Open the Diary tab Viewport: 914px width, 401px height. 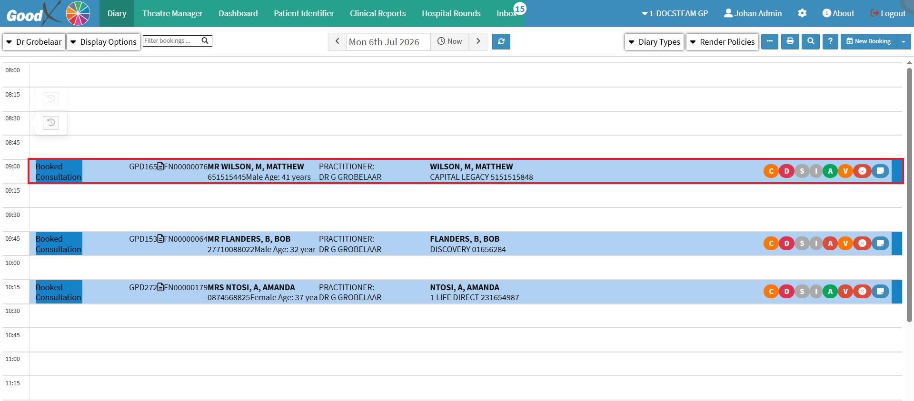tap(117, 13)
